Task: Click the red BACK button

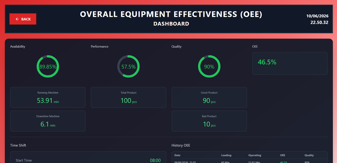Action: [23, 19]
